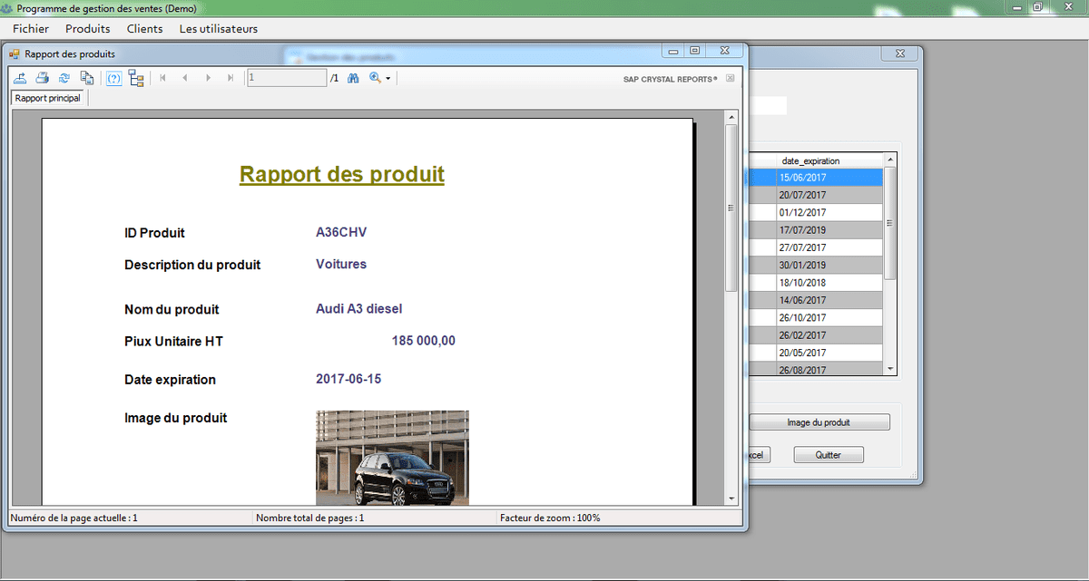This screenshot has height=581, width=1089.
Task: Toggle the group tree panel
Action: coord(136,79)
